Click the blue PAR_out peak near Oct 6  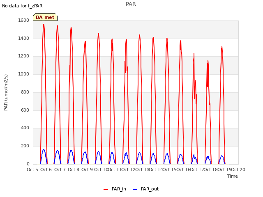(44, 149)
